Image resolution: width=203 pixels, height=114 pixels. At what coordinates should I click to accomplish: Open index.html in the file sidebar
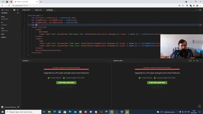coord(5,19)
